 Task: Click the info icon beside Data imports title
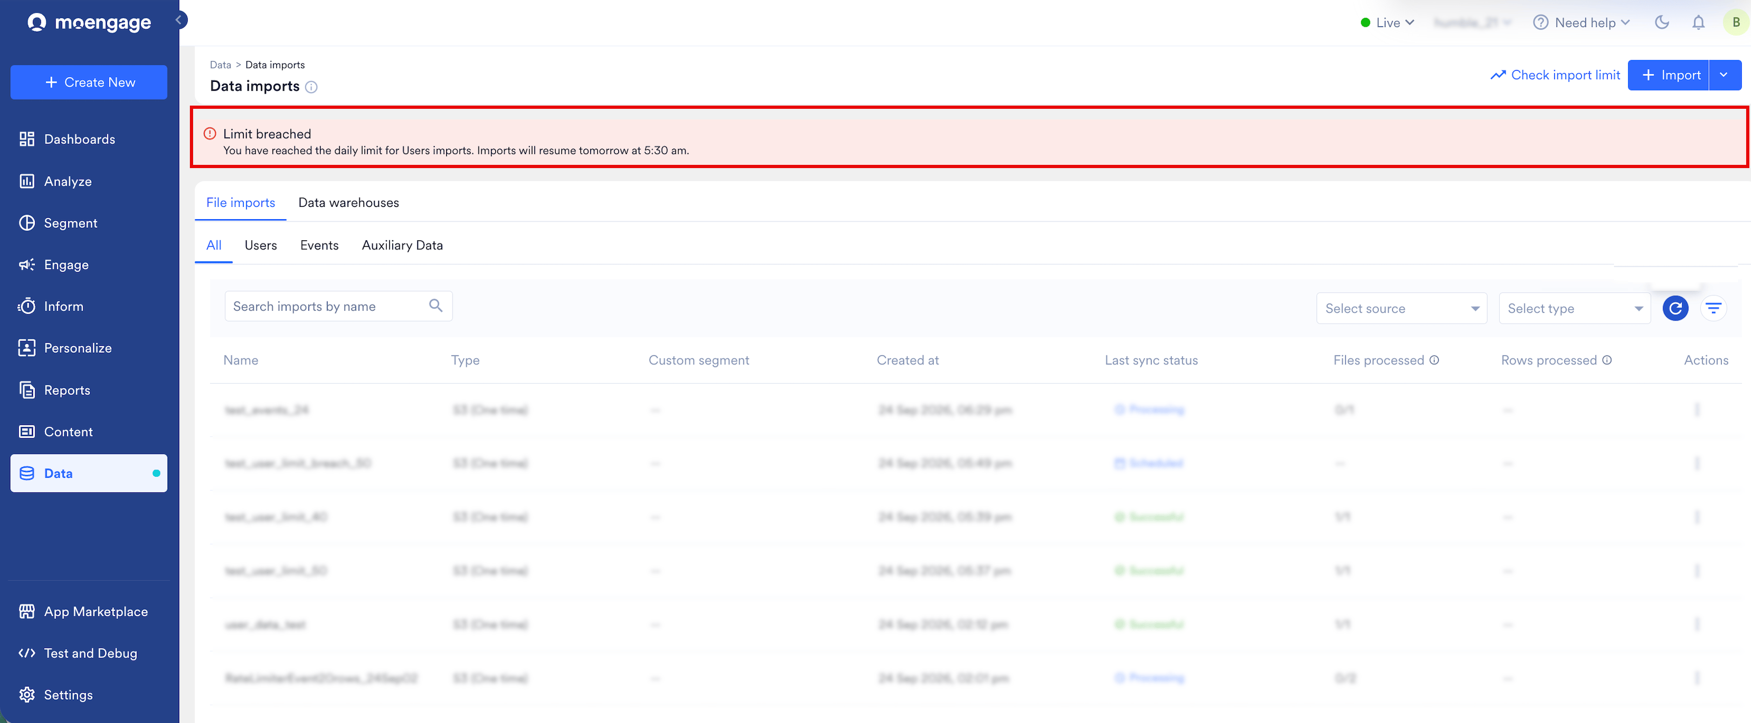[311, 87]
